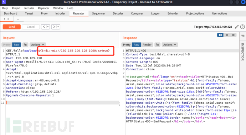Image resolution: width=246 pixels, height=135 pixels.
Task: Click the Host header line in request
Action: (24, 58)
